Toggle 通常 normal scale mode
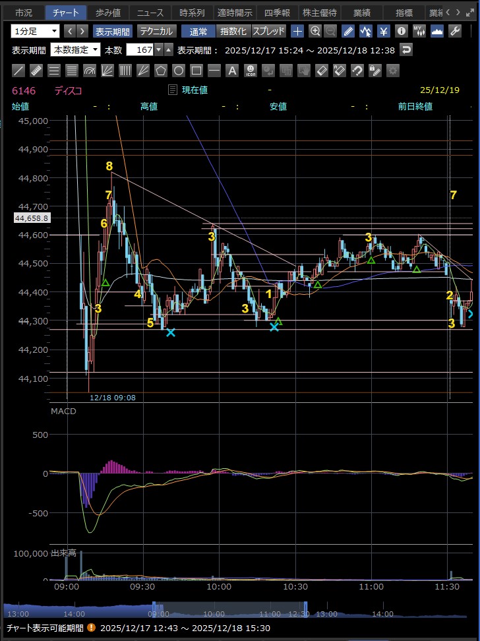Screen dimensions: 480x641 tap(198, 31)
